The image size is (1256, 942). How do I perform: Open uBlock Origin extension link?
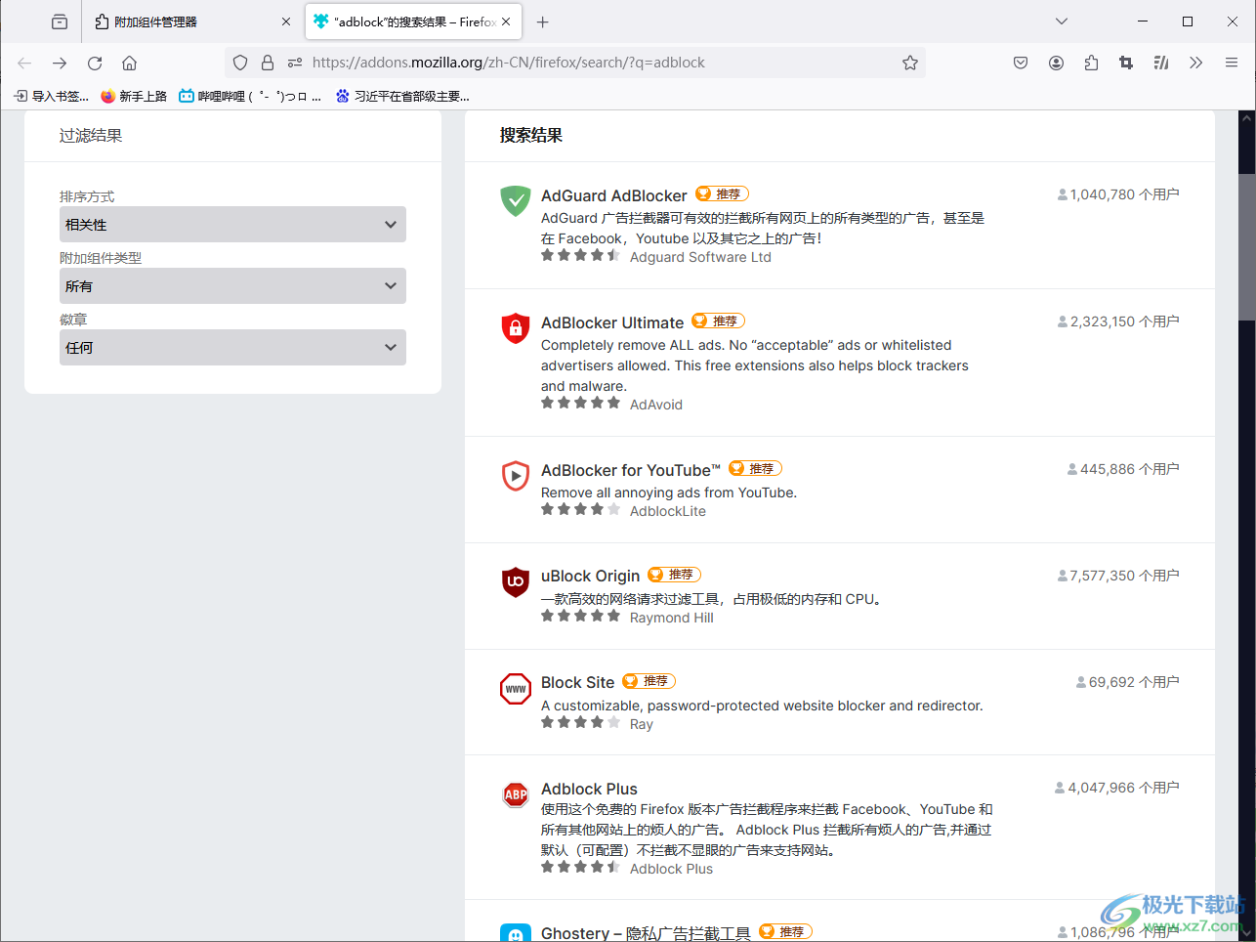590,576
